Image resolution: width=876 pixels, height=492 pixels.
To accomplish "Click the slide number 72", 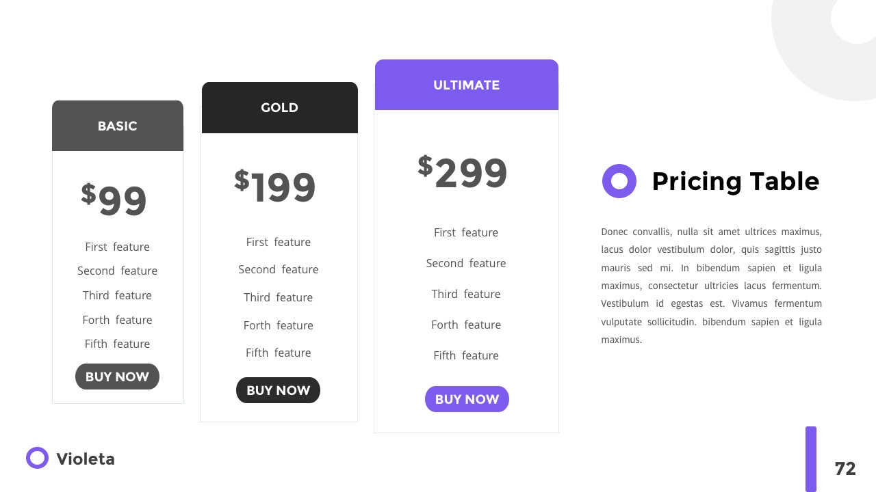I will (x=845, y=469).
